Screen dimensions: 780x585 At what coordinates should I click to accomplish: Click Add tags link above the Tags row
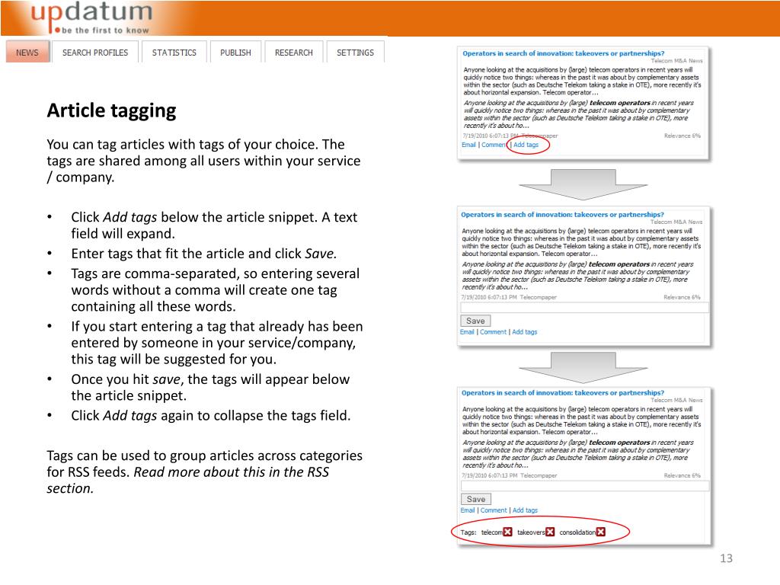[526, 510]
